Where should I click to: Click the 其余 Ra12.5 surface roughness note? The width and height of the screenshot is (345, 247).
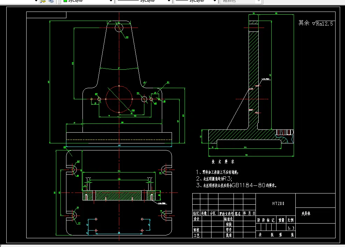[315, 23]
